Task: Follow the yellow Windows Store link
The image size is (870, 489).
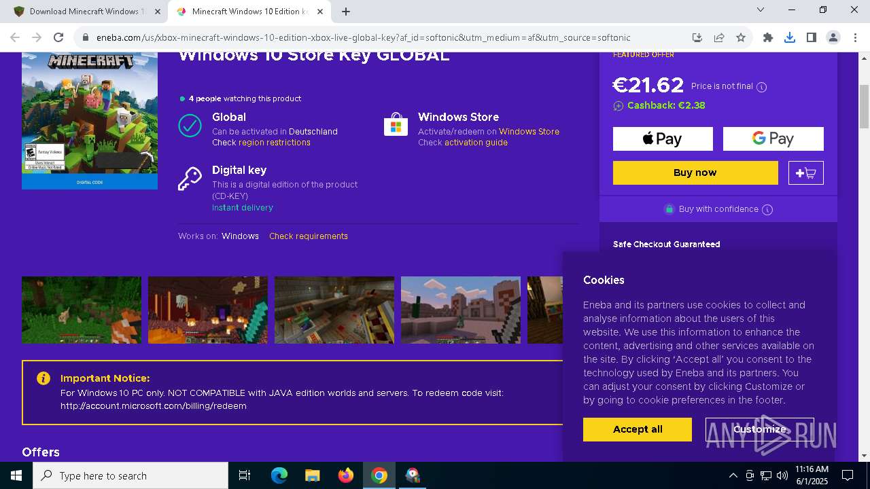Action: pyautogui.click(x=529, y=132)
